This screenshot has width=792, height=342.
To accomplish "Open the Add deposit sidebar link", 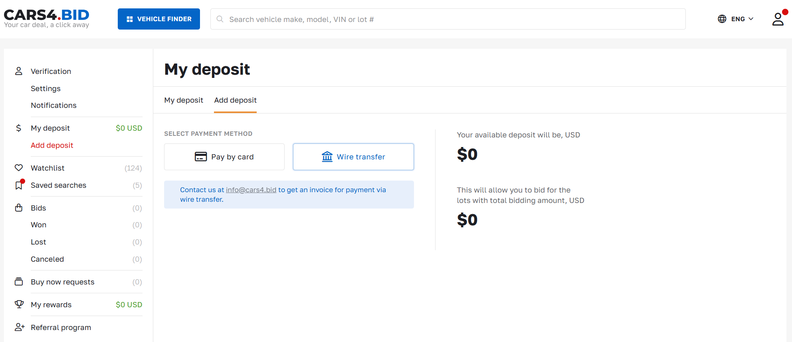I will [52, 145].
